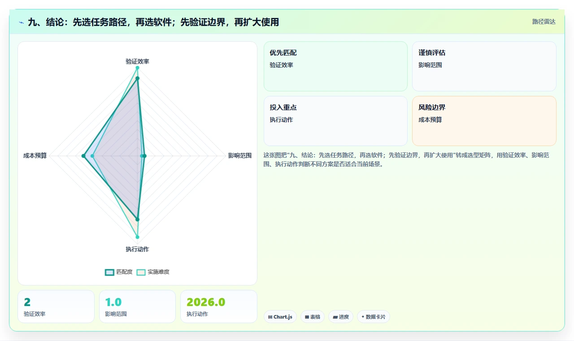Viewport: 574px width, 341px height.
Task: Click the stat value 2 above 验证效率
Action: [x=27, y=302]
